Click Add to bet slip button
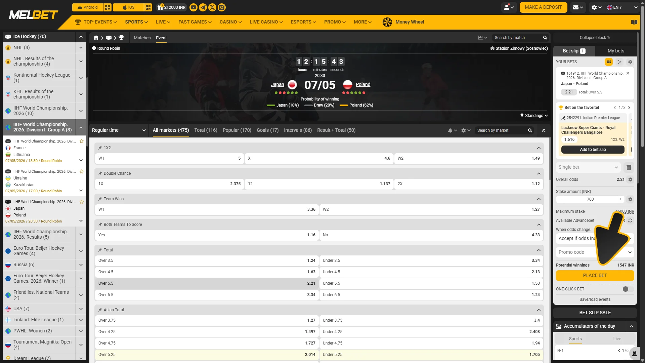This screenshot has height=363, width=645. 593,150
